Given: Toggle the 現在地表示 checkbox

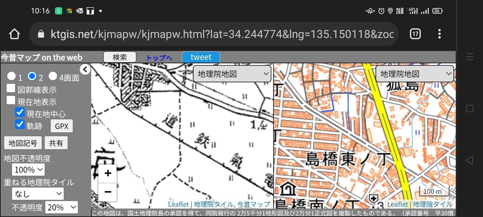Looking at the screenshot, I should [11, 101].
